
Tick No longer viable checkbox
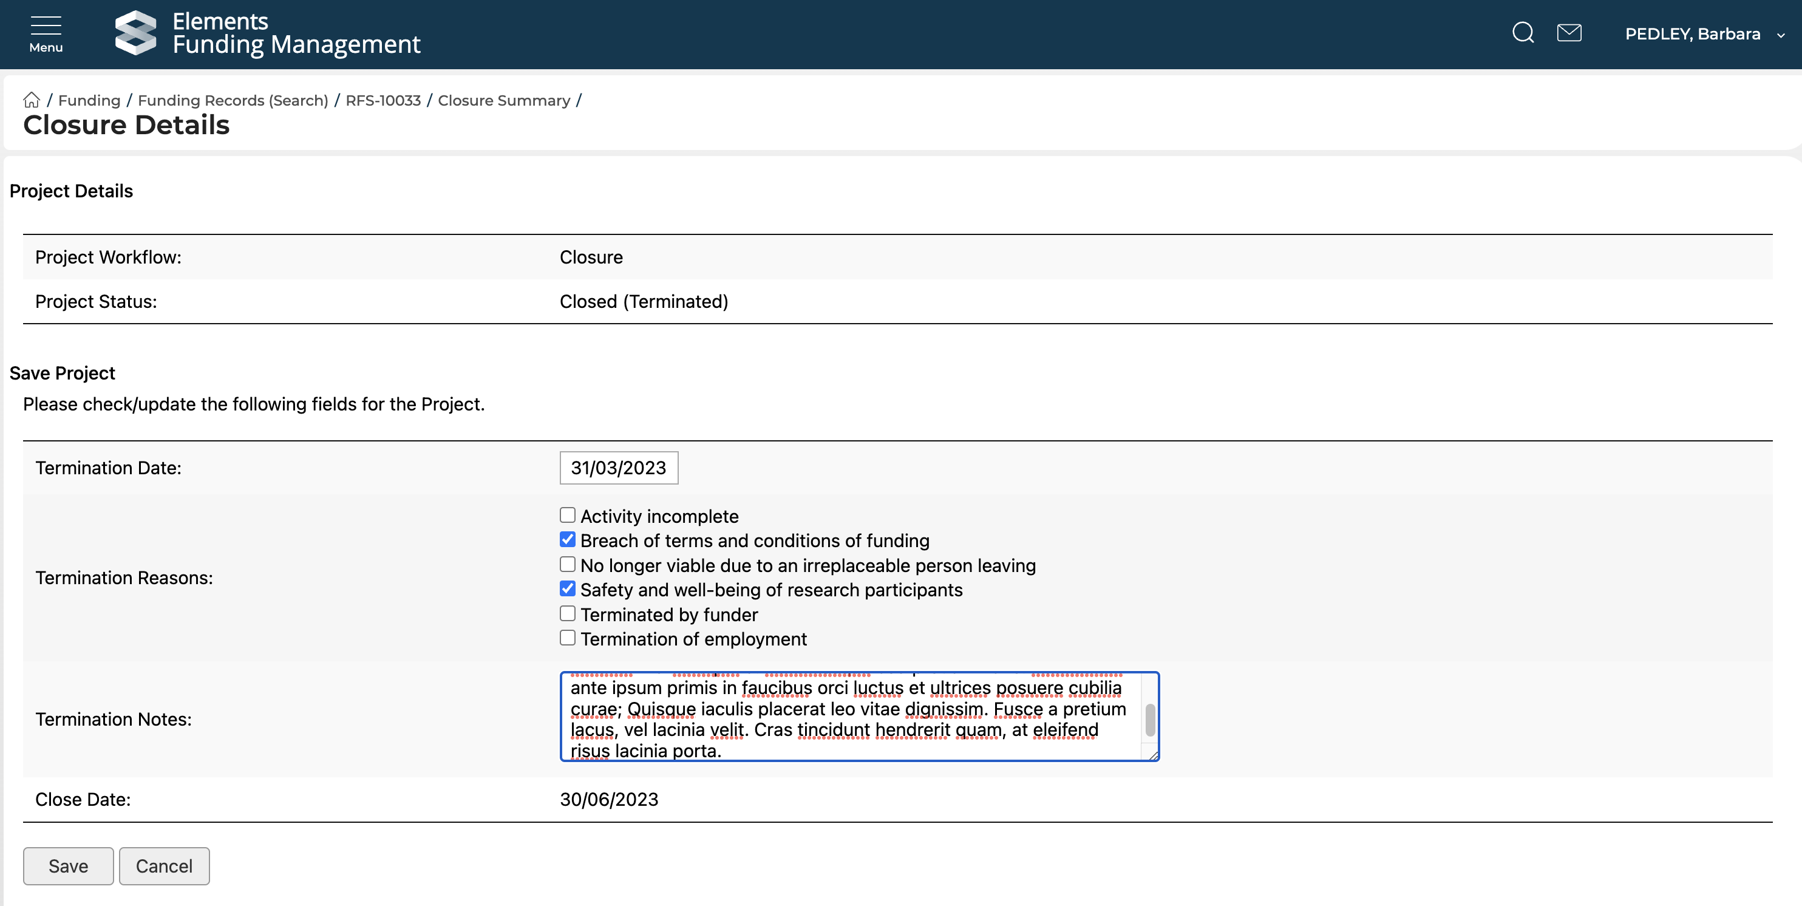[567, 565]
